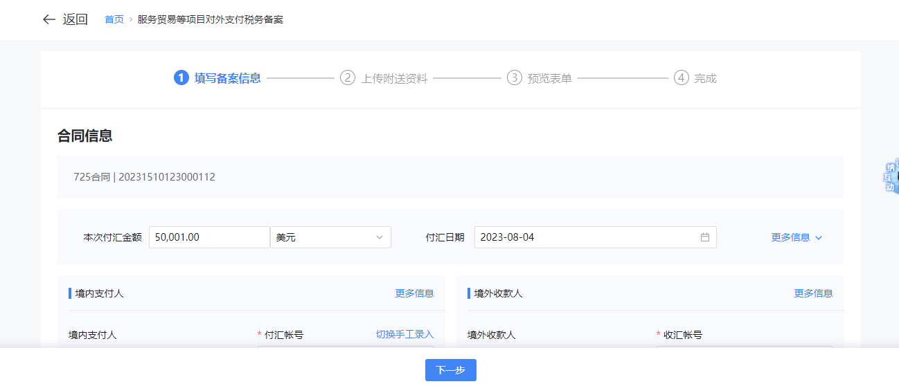Open the 美元 currency dropdown

pyautogui.click(x=330, y=237)
